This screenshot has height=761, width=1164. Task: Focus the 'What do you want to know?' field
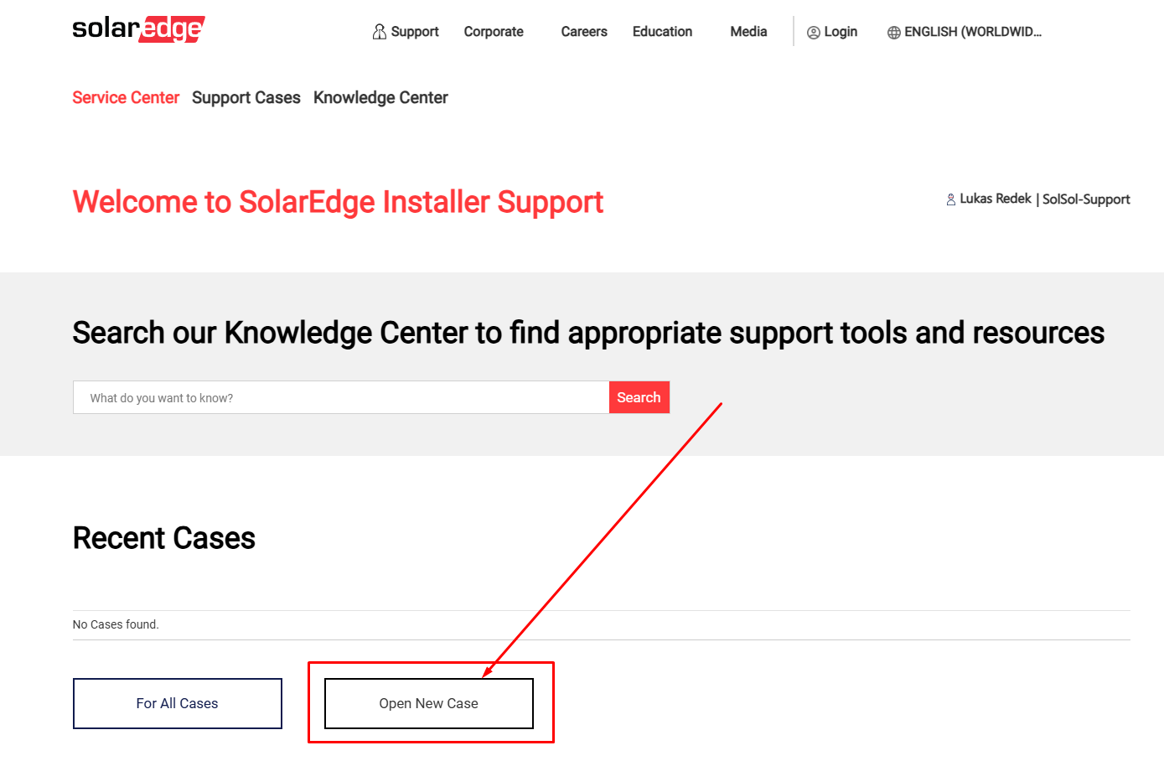(341, 397)
